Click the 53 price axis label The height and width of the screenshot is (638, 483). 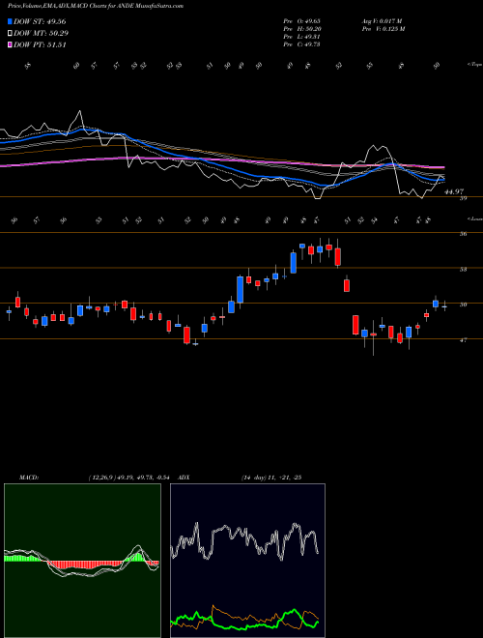(x=463, y=270)
